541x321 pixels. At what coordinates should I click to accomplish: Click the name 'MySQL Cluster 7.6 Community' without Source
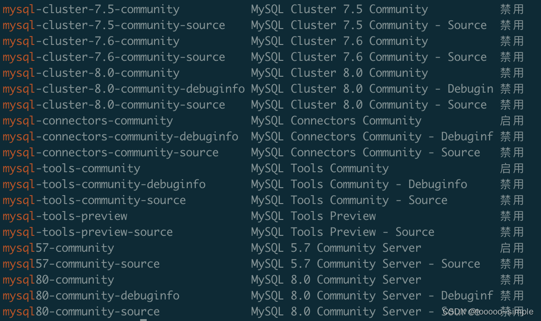coord(340,41)
